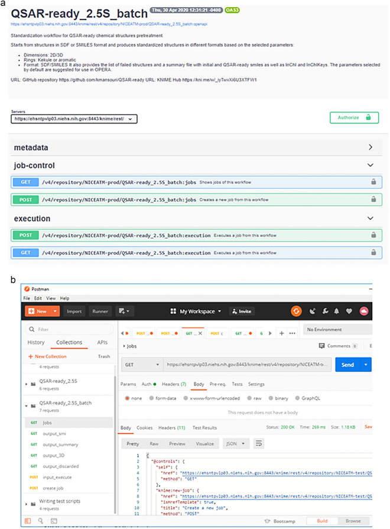The height and width of the screenshot is (529, 390).
Task: Collapse the job-control section
Action: (370, 165)
